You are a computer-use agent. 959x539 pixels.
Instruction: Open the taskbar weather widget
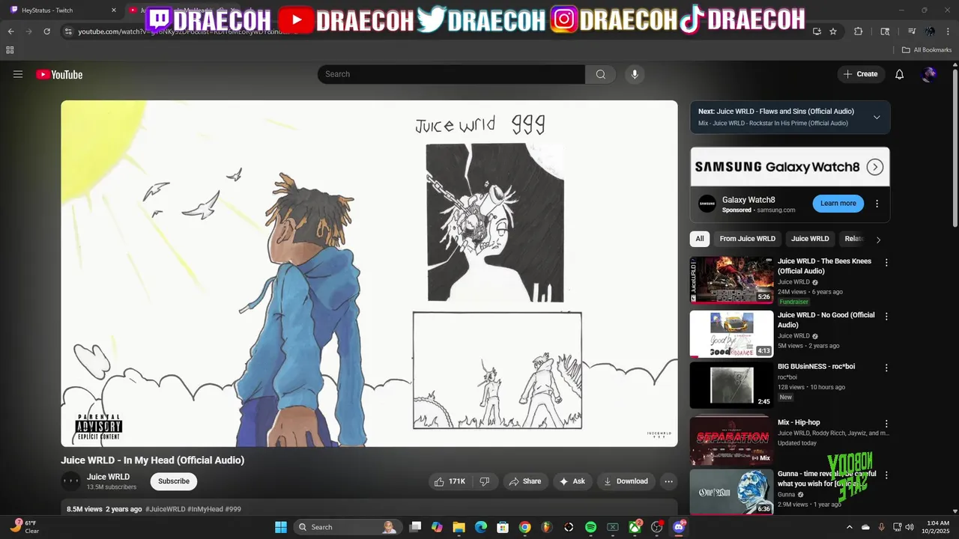click(25, 527)
